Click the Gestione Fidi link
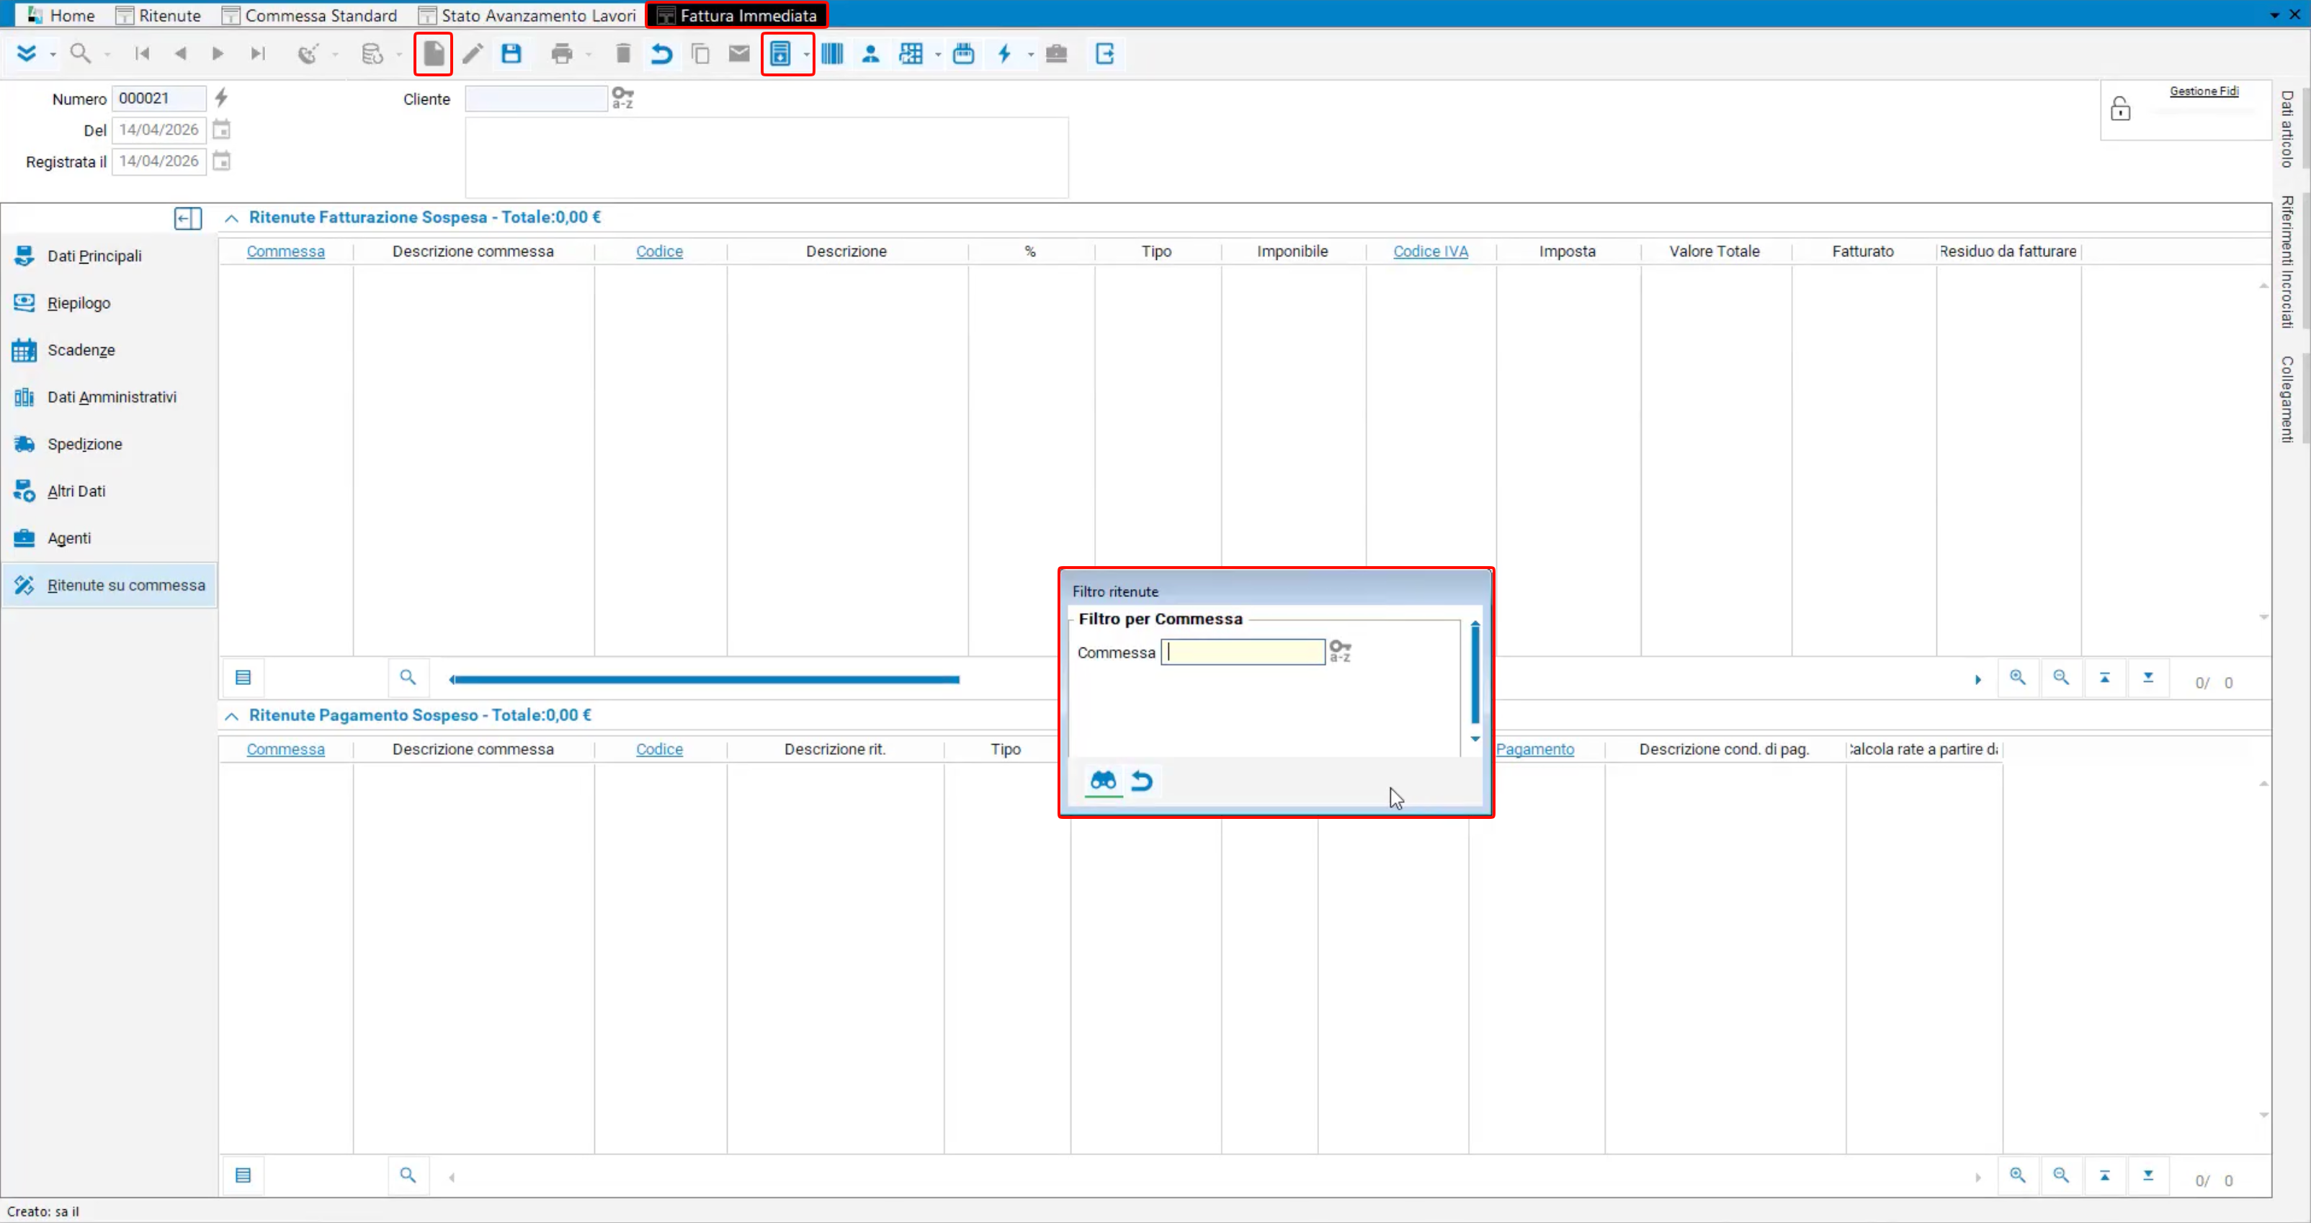 click(2204, 91)
